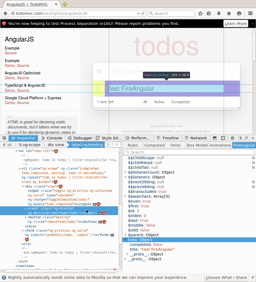256x282 pixels.
Task: Switch to the Computed sidebar tab
Action: point(154,145)
